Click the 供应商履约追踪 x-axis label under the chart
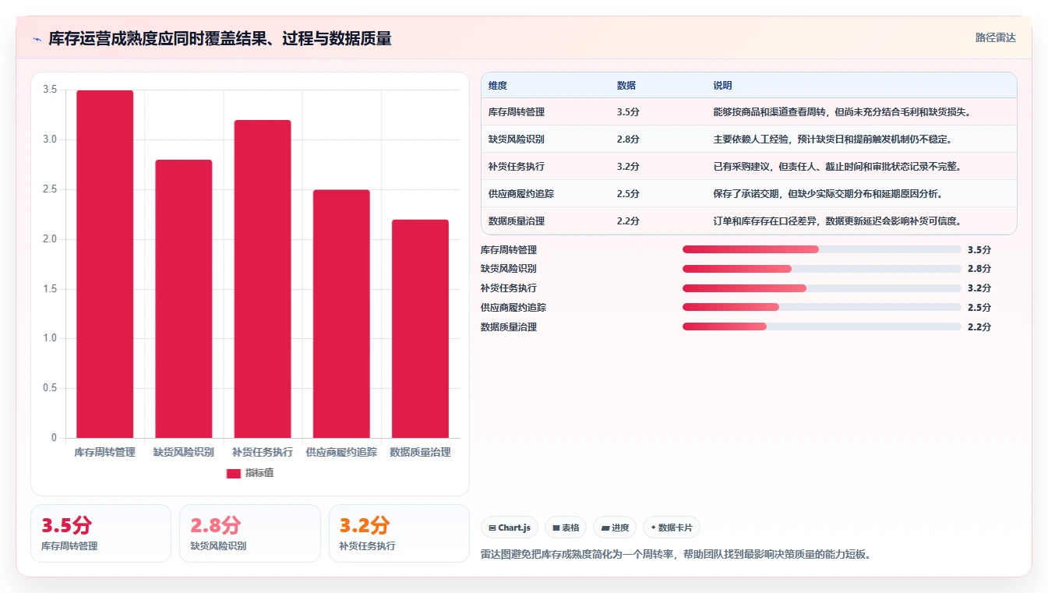 pos(341,452)
